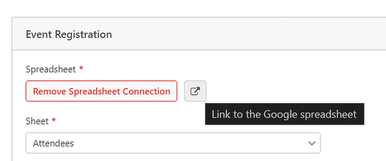386x161 pixels.
Task: Select the Attendees text in the combo box
Action: (x=53, y=143)
